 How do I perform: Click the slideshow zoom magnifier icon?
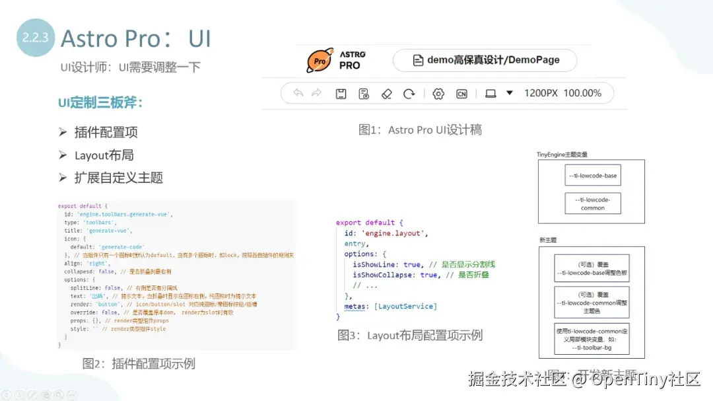click(x=59, y=394)
